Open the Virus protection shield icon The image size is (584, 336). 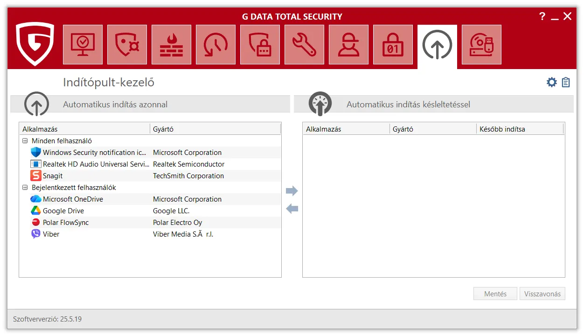tap(127, 45)
